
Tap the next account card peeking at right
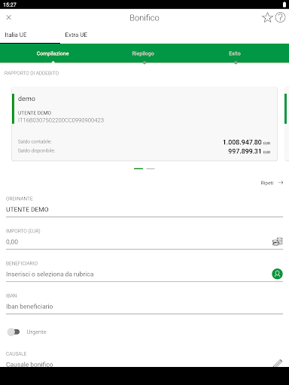(x=287, y=123)
